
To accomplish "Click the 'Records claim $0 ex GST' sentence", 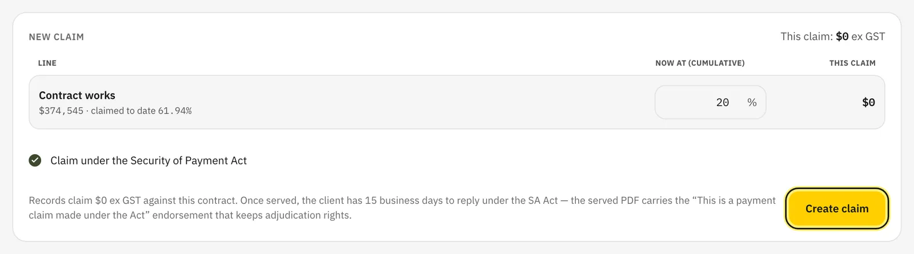I will coord(133,200).
